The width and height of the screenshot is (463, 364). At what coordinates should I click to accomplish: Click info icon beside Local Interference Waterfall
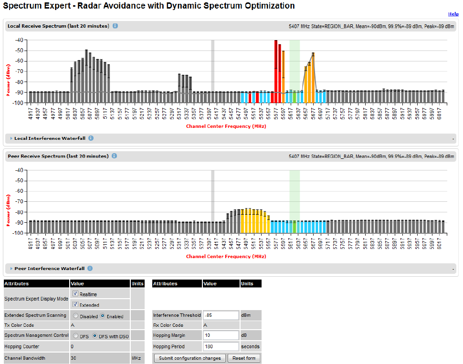point(91,138)
